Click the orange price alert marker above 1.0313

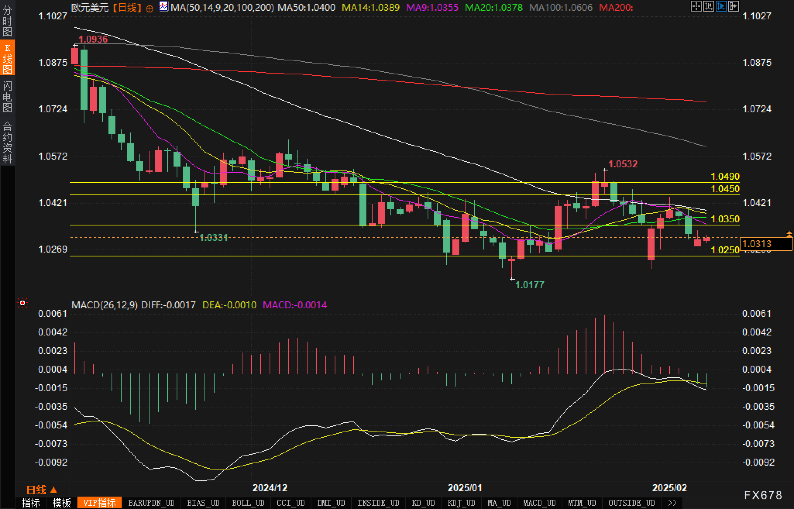click(x=789, y=234)
